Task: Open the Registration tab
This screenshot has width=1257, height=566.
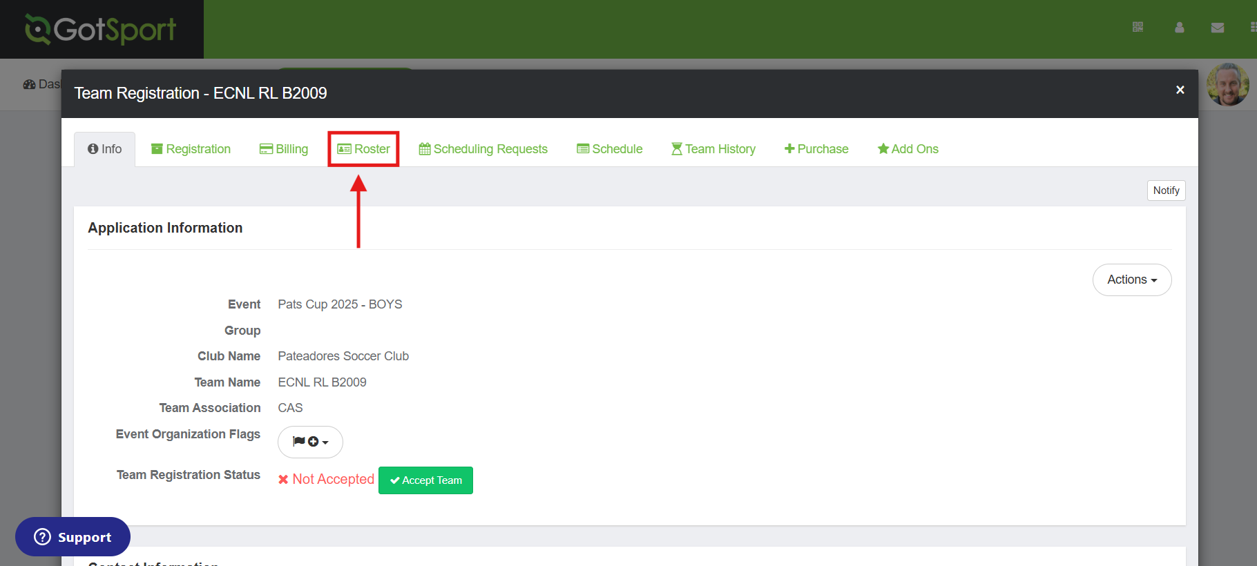Action: [191, 149]
